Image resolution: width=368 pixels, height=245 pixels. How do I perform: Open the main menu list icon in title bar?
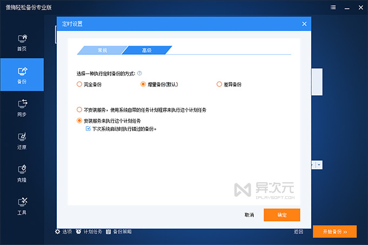click(x=333, y=8)
